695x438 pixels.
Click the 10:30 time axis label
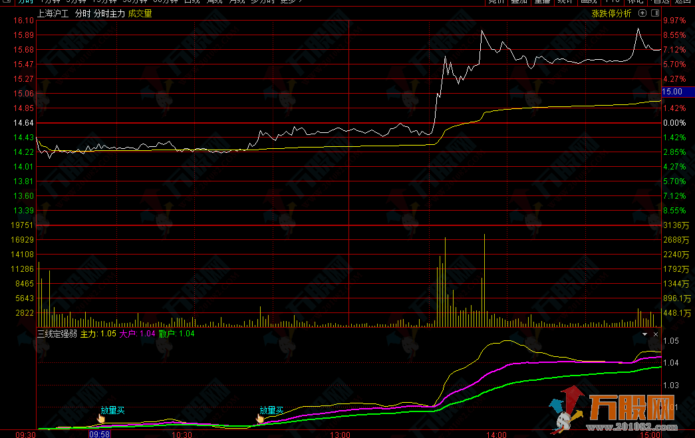point(182,435)
